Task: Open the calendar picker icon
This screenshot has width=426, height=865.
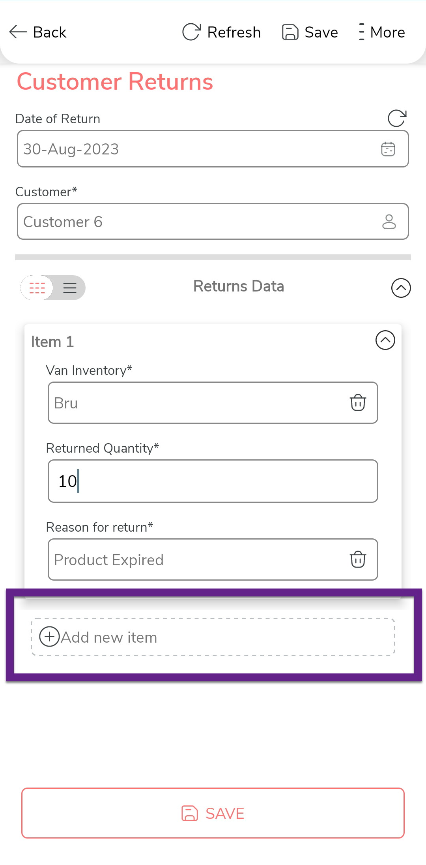Action: tap(388, 149)
